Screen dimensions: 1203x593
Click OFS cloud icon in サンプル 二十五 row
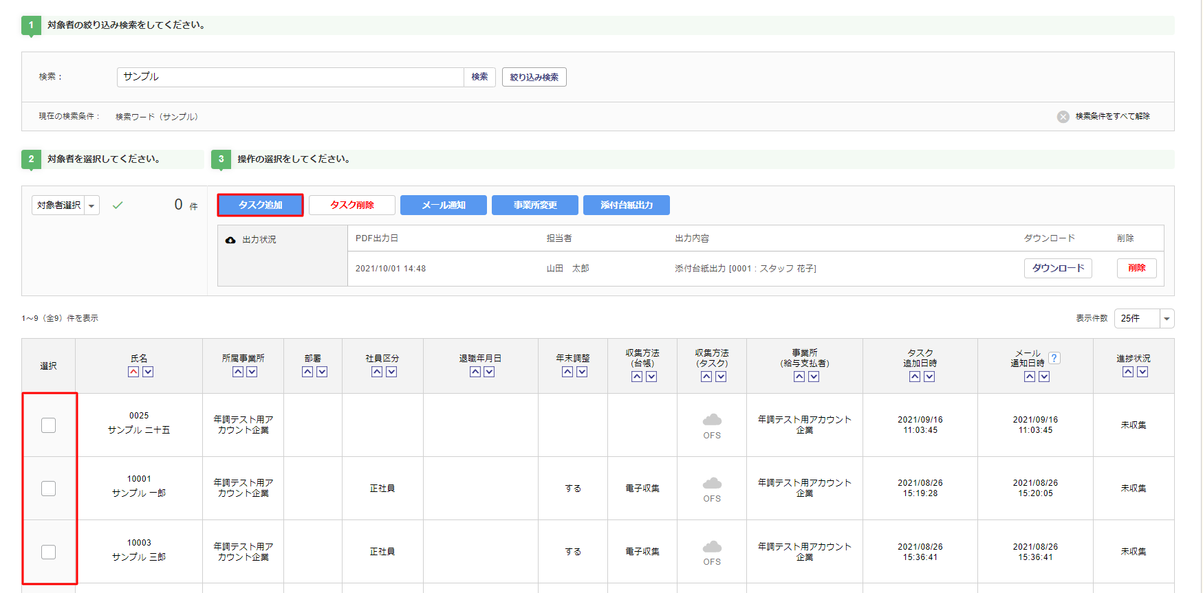coord(712,420)
